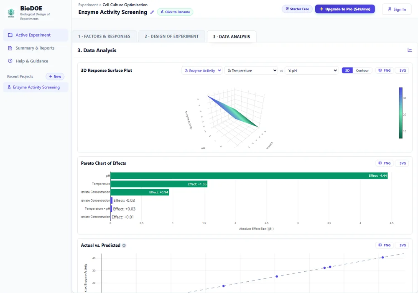
Task: Click the chart icon in Data Analysis header
Action: [410, 50]
